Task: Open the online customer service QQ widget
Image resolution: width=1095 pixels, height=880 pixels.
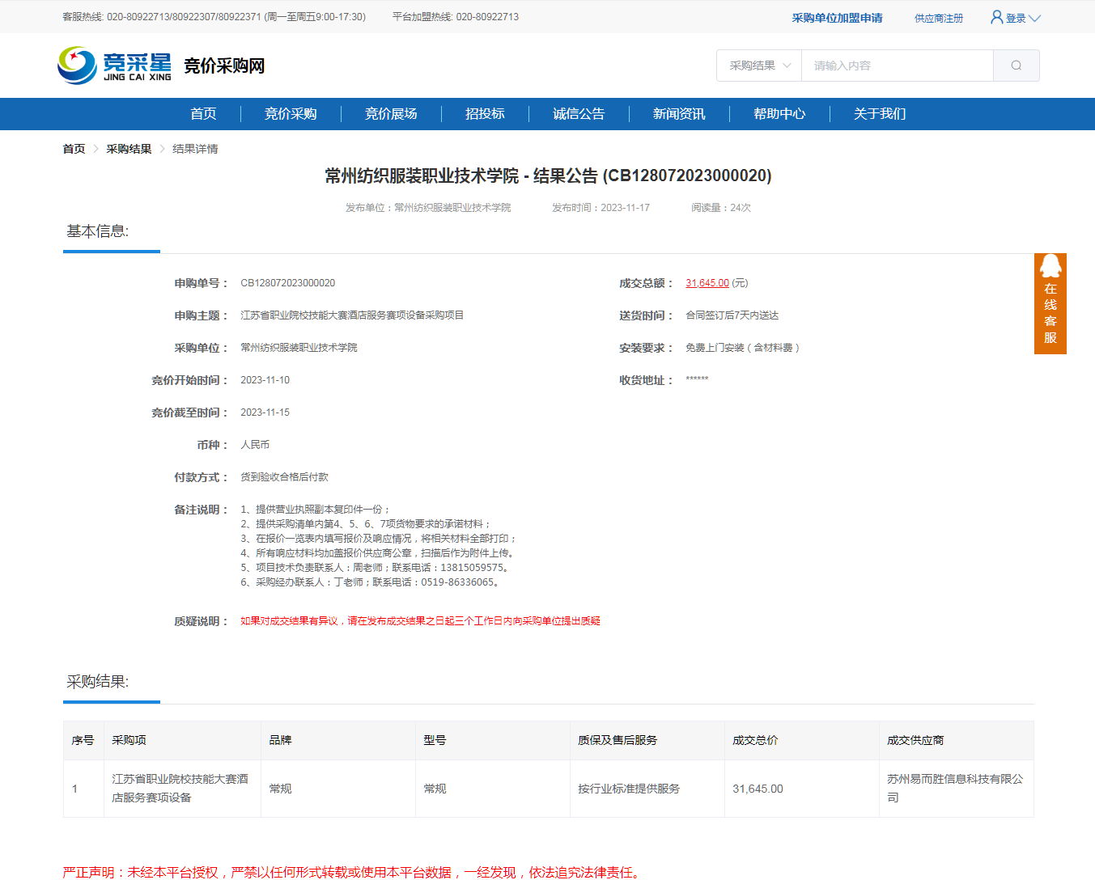Action: [1050, 303]
